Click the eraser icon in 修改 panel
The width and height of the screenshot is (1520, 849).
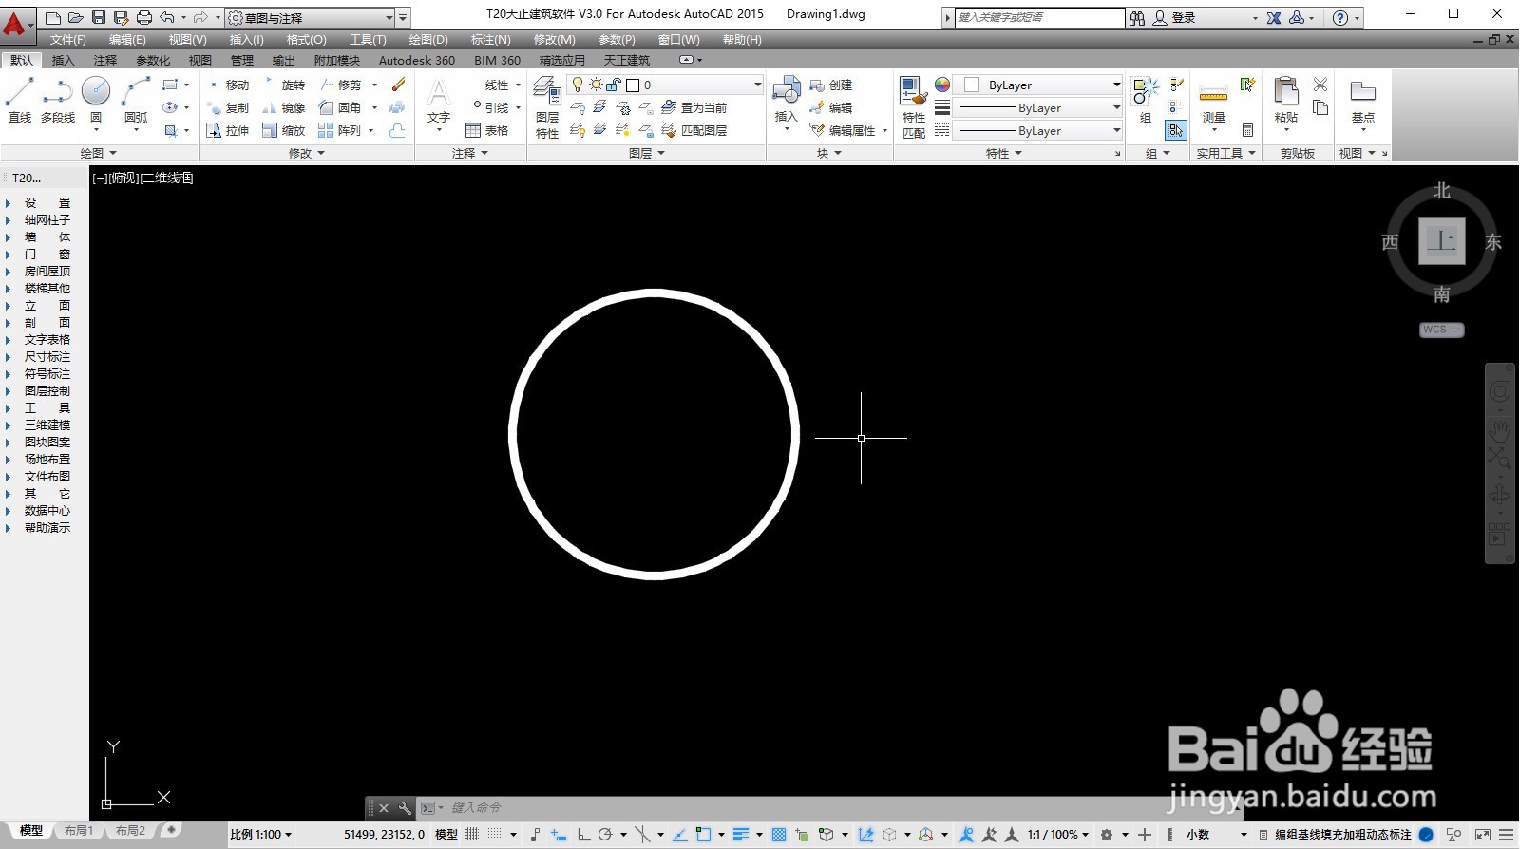(x=398, y=85)
